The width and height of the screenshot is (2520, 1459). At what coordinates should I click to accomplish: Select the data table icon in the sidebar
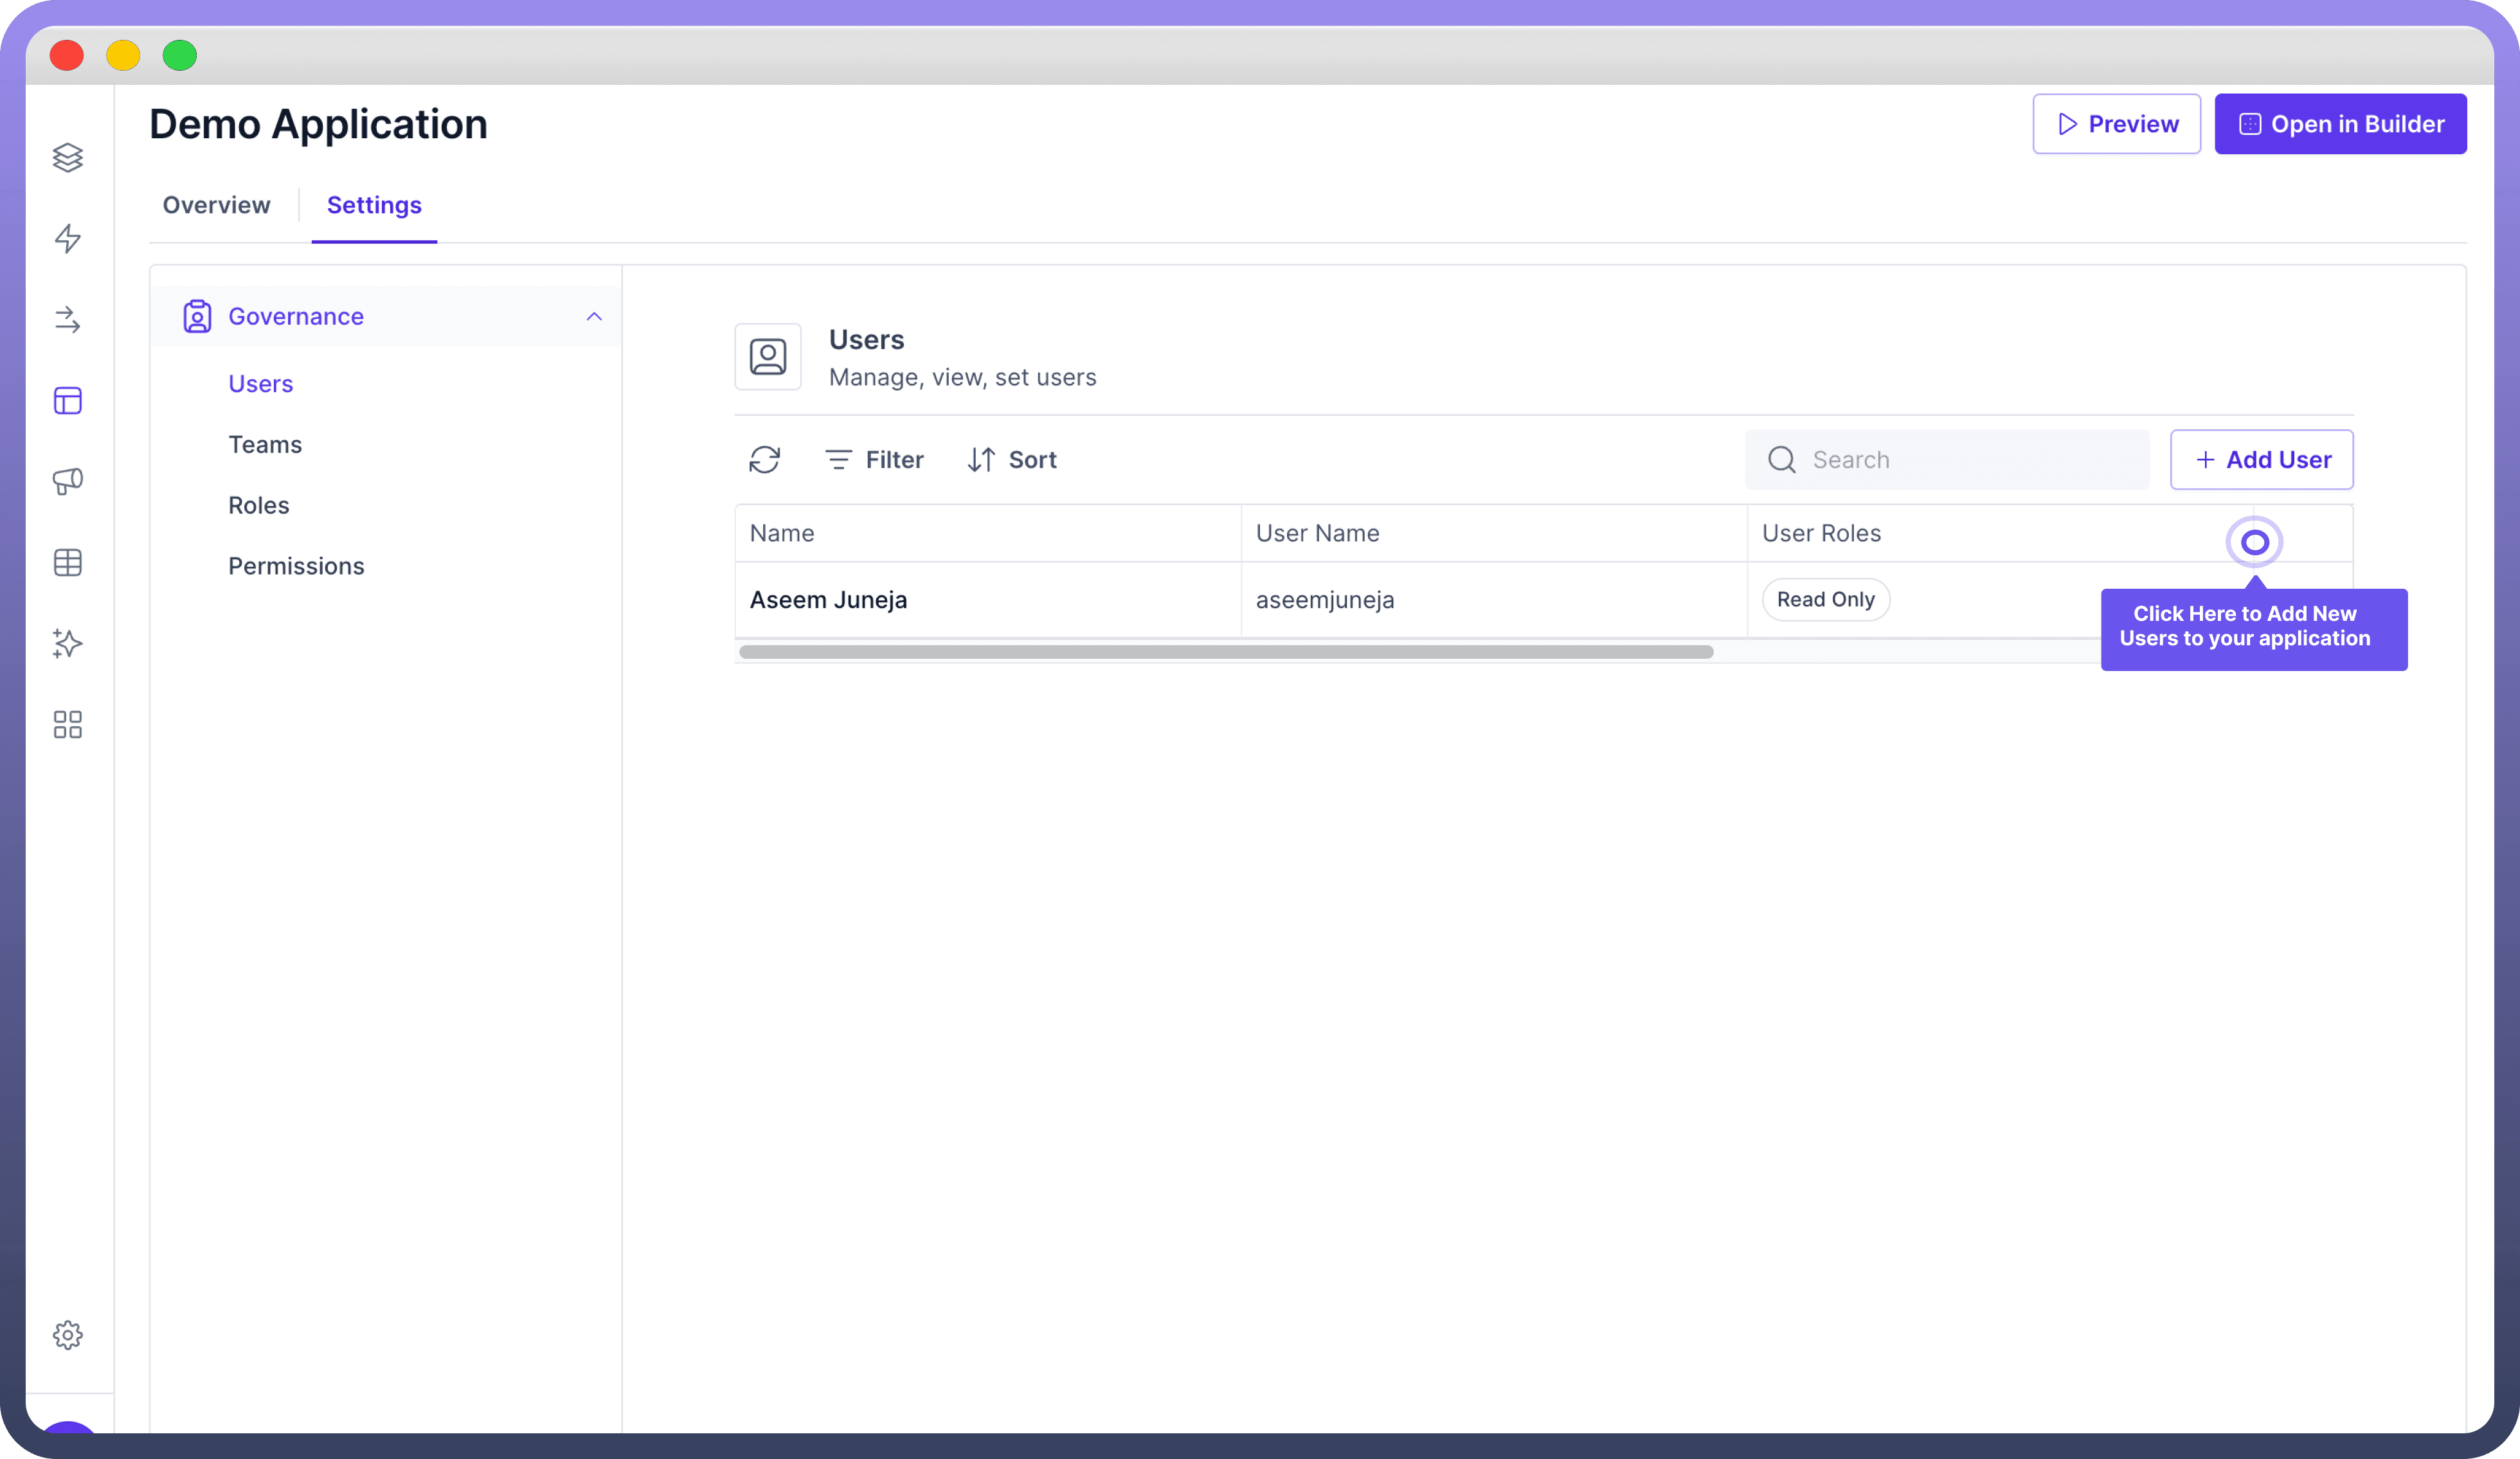click(67, 562)
